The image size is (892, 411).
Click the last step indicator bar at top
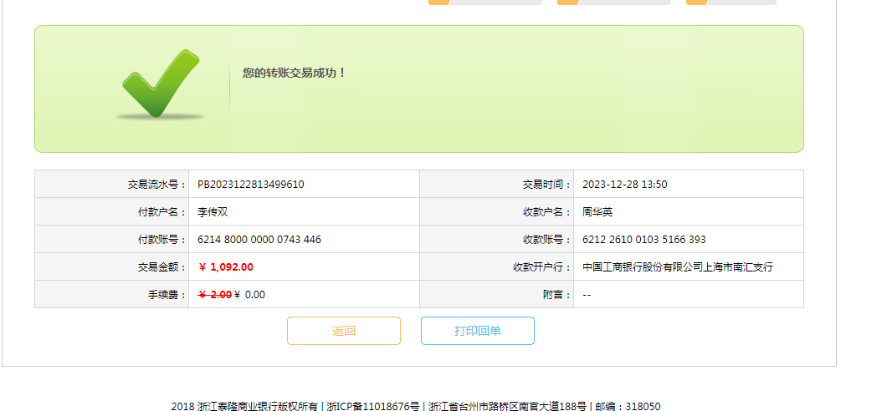[x=731, y=2]
